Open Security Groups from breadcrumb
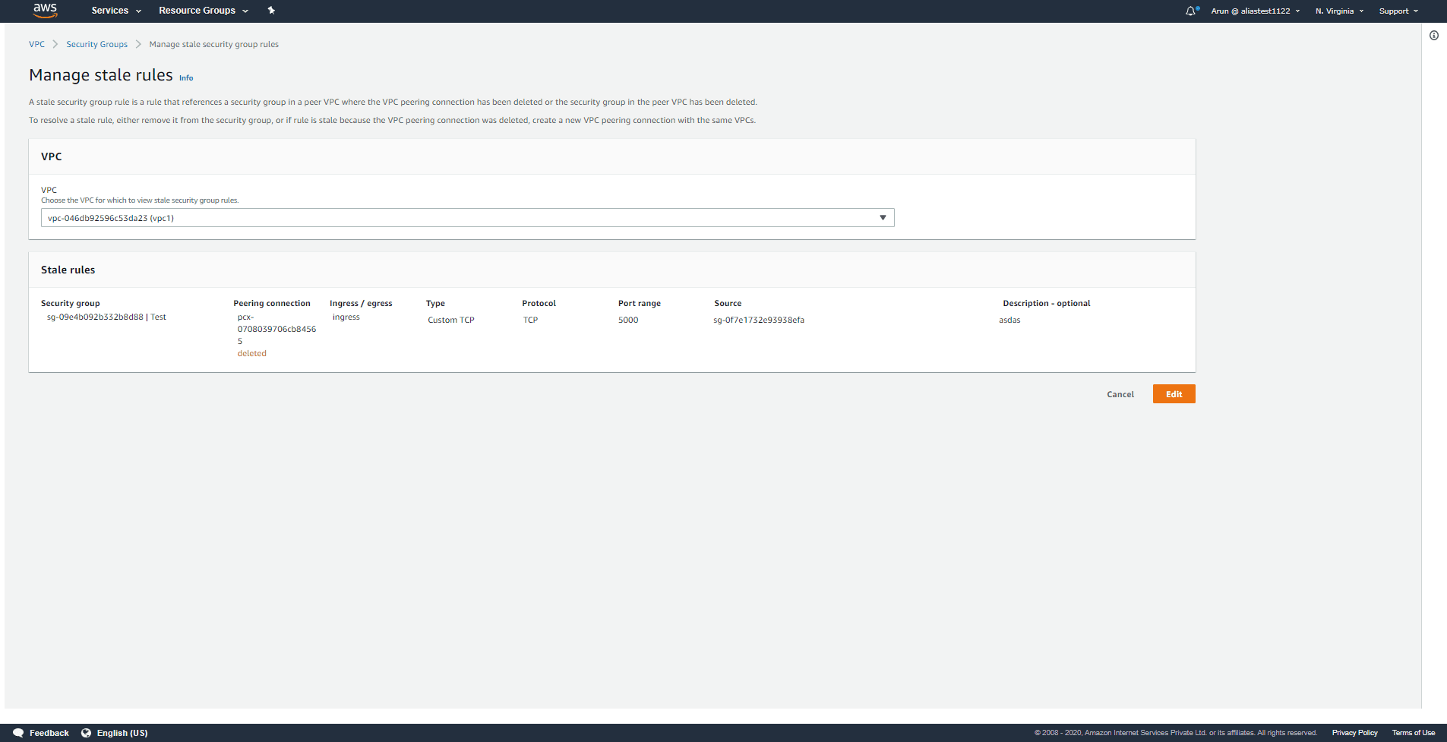 96,44
